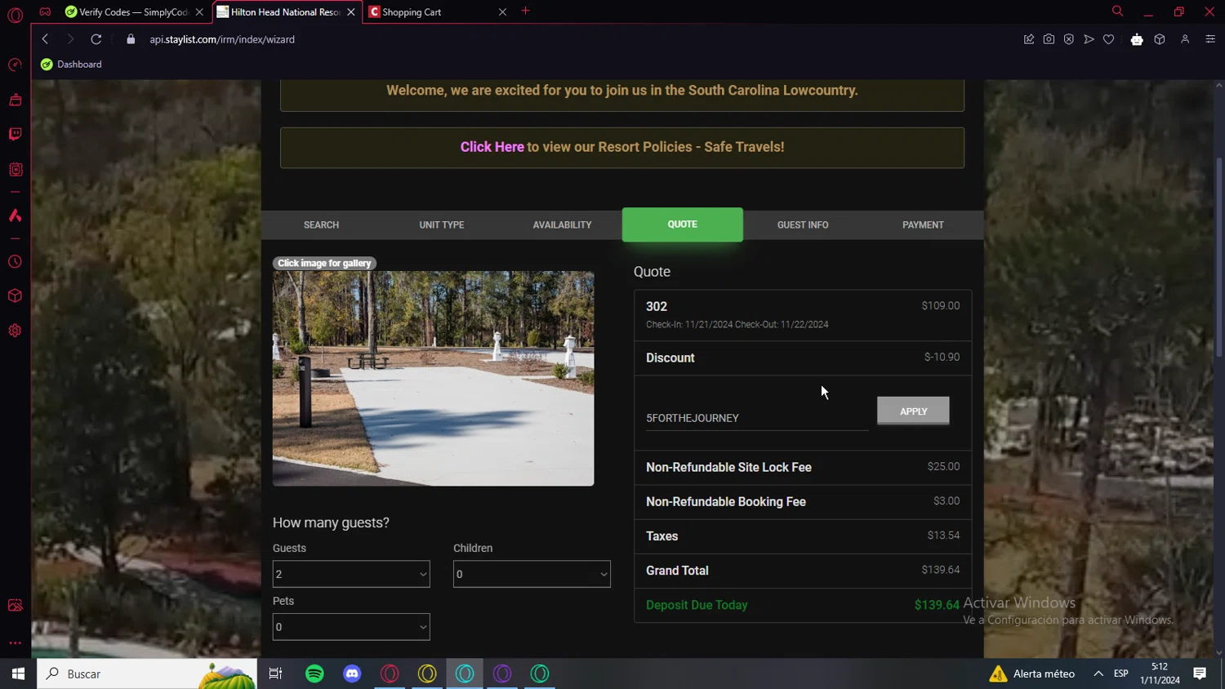
Task: Click Deposit Due Today text
Action: (697, 605)
